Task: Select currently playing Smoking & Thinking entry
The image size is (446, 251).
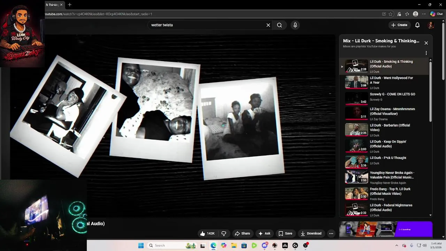Action: click(x=385, y=66)
